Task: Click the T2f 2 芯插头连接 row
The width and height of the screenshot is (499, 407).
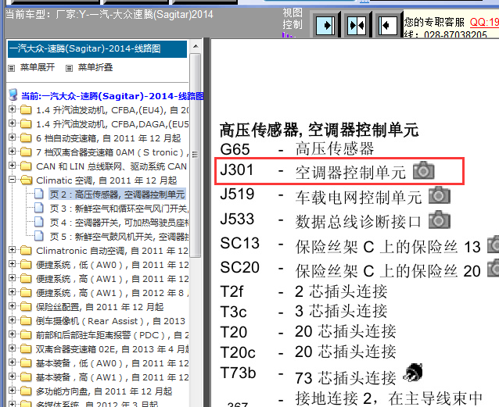Action: click(x=303, y=291)
